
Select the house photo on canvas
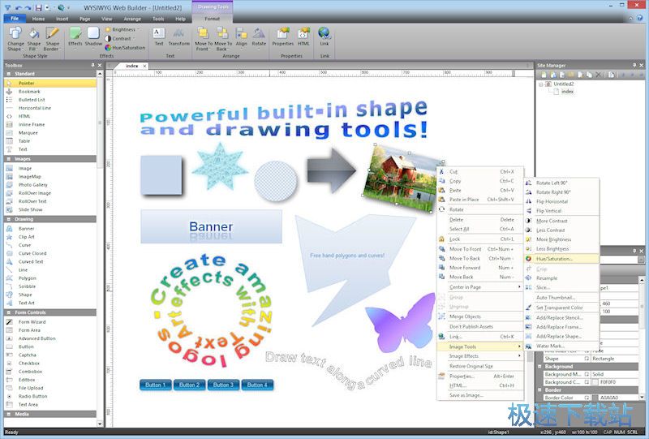pyautogui.click(x=402, y=178)
